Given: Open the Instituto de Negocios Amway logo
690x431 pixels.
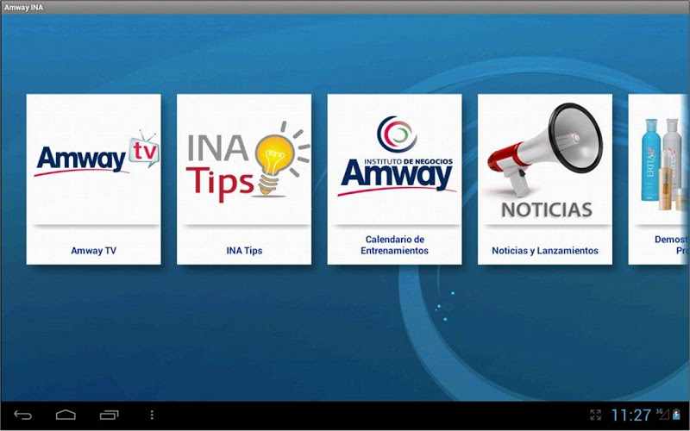Looking at the screenshot, I should click(397, 156).
